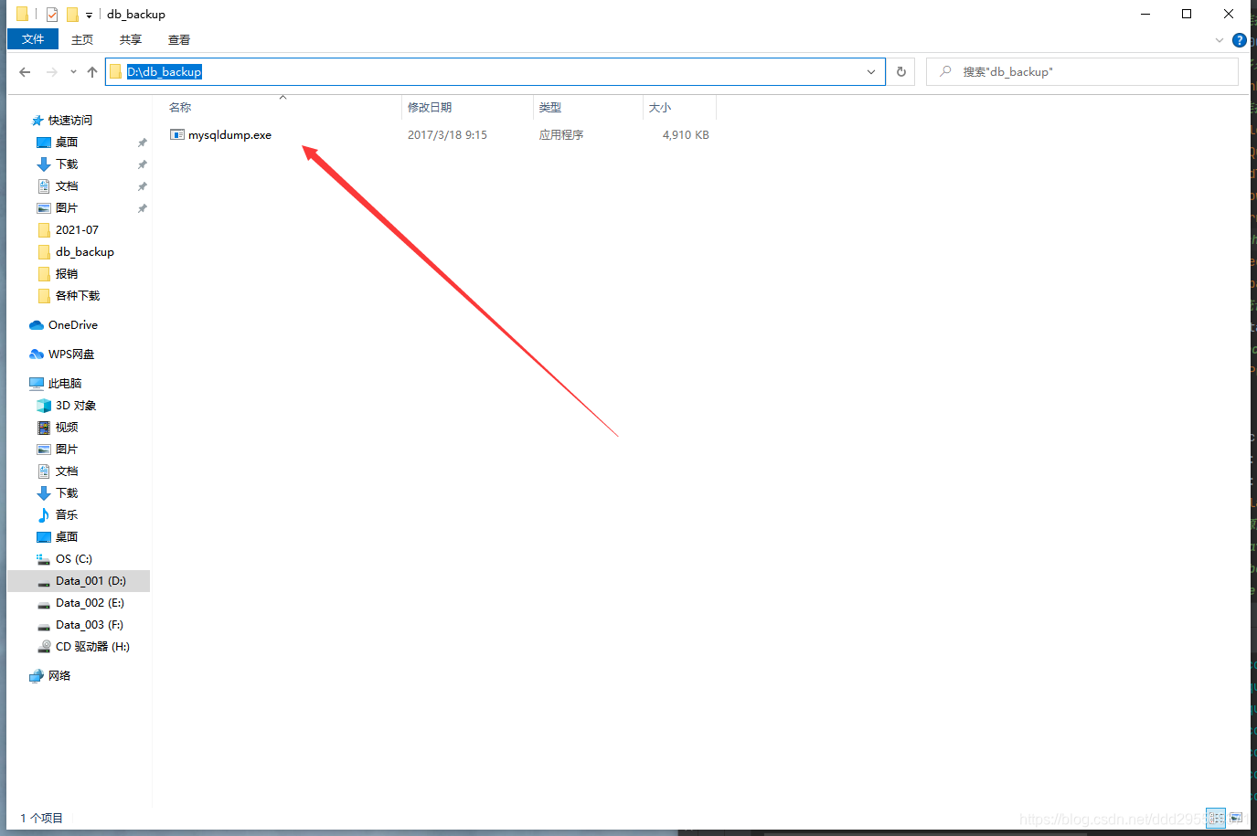
Task: Click the date 2017/3/18 9:15 cell
Action: [447, 135]
